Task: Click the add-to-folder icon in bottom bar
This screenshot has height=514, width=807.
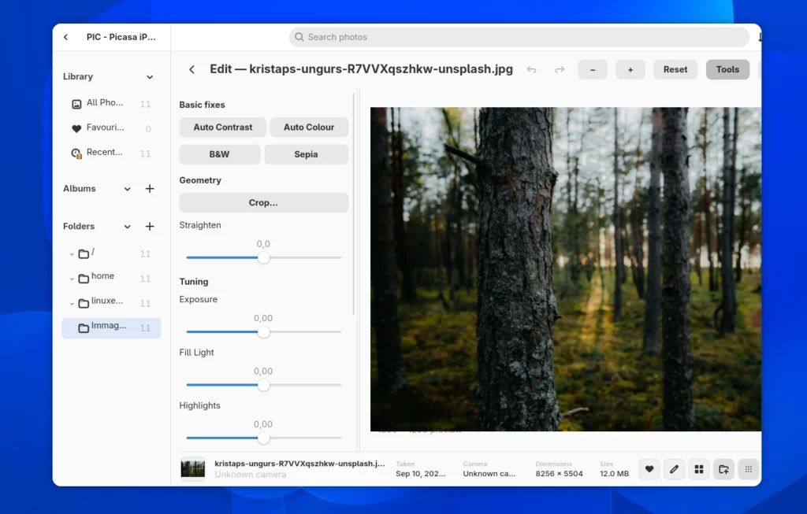Action: click(723, 469)
